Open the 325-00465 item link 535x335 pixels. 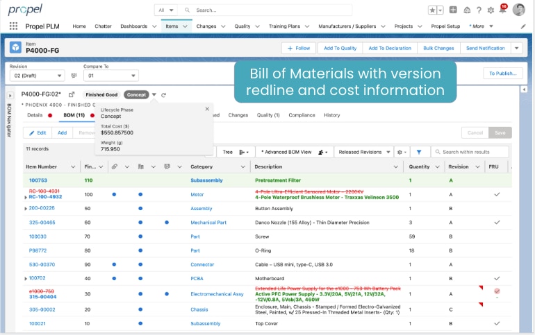42,223
